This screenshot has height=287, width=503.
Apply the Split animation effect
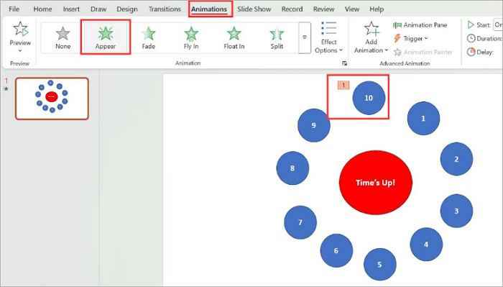click(x=277, y=37)
